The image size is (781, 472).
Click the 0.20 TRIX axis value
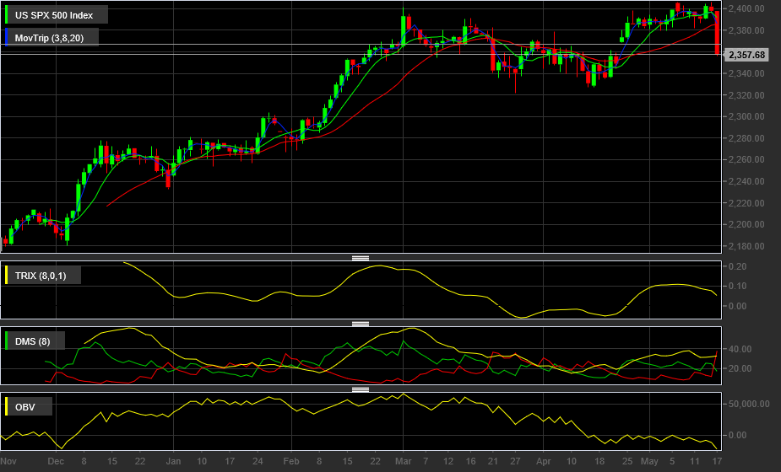pyautogui.click(x=737, y=266)
